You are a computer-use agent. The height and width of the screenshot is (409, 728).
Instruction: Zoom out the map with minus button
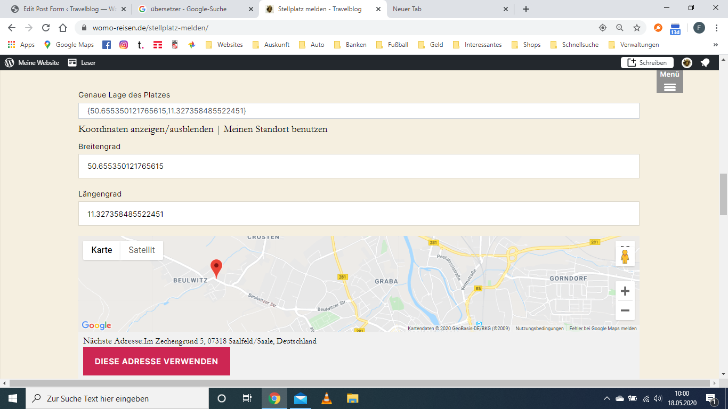click(x=625, y=310)
